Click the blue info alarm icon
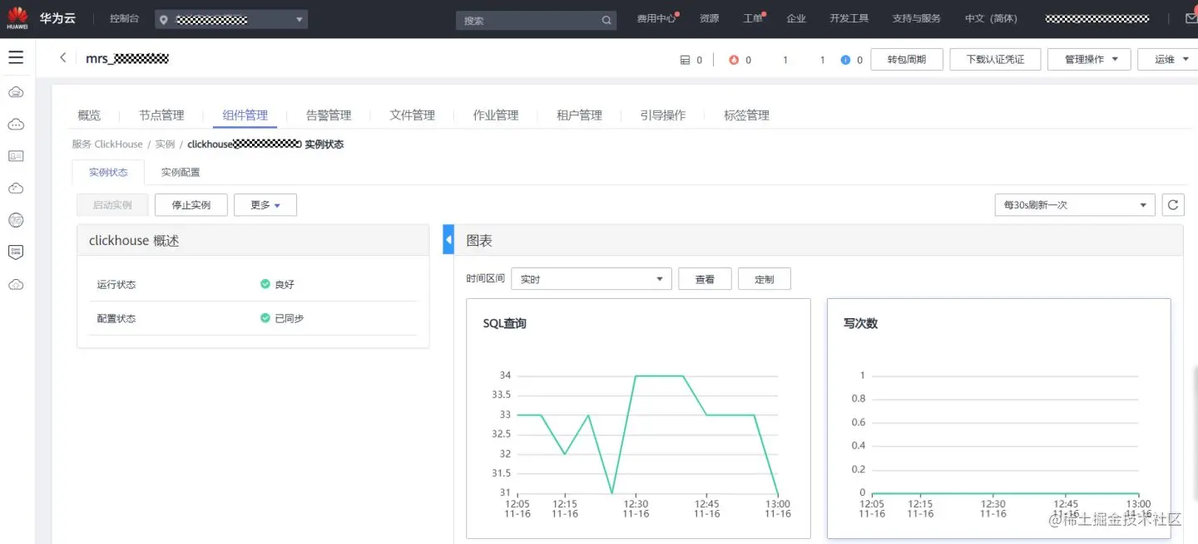The image size is (1198, 544). pos(845,60)
